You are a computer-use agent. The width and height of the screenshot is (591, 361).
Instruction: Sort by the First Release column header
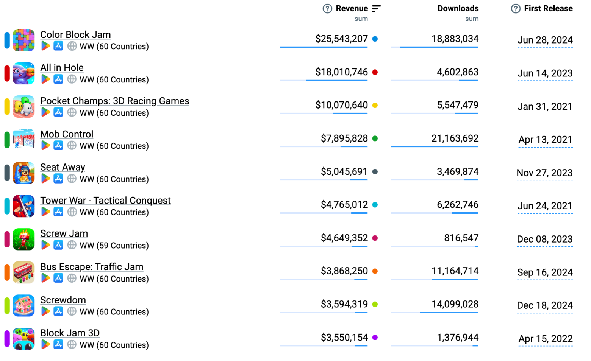(x=548, y=9)
